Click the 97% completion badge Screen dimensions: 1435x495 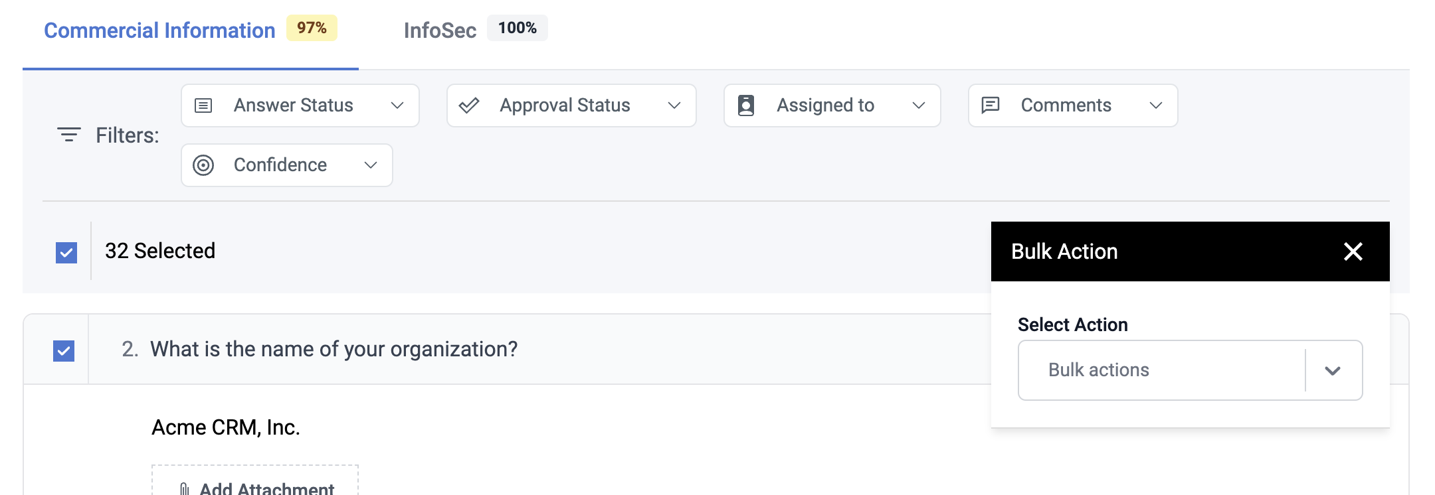pos(312,28)
